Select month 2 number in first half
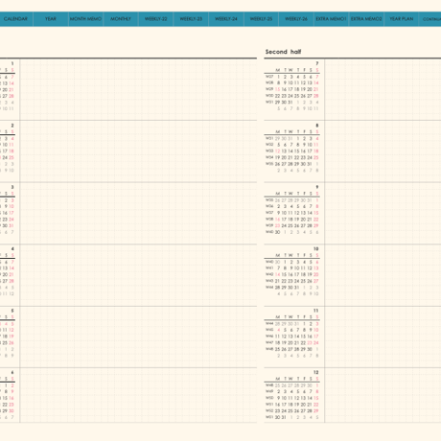The image size is (441, 441). tap(12, 126)
